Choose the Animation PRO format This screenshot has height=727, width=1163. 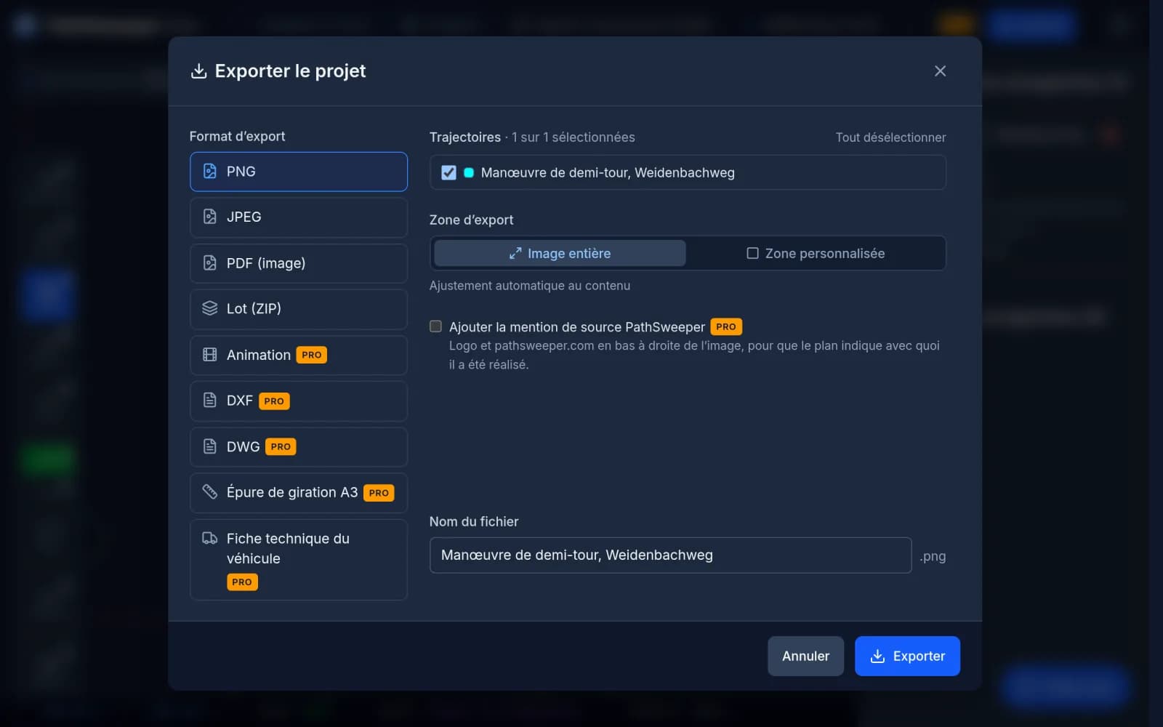(x=299, y=355)
